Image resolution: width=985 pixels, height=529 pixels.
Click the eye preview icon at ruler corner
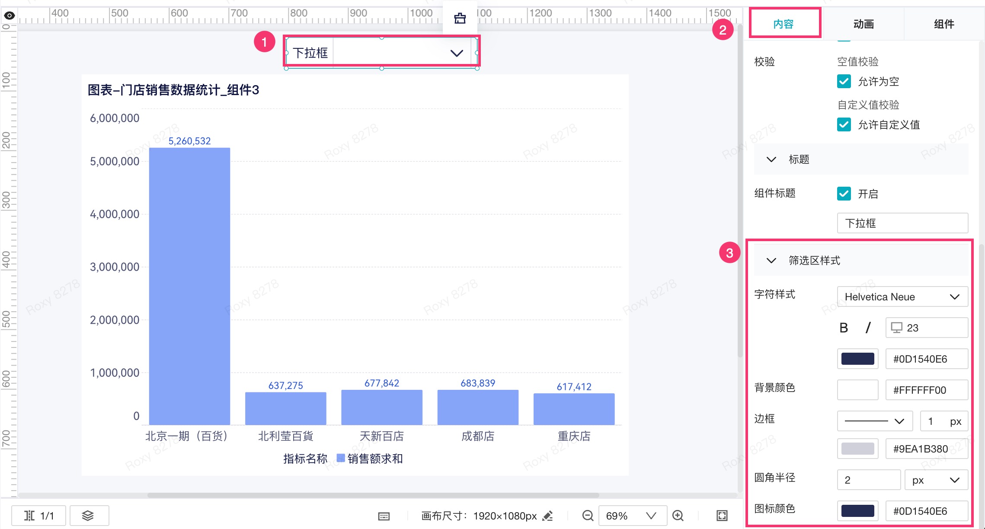tap(10, 16)
